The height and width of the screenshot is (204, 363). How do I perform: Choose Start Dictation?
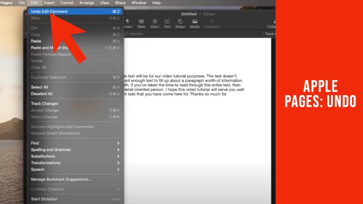(x=75, y=199)
